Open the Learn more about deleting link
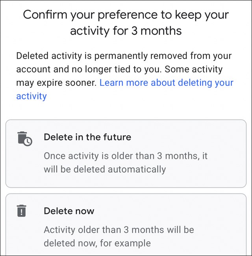 (166, 83)
